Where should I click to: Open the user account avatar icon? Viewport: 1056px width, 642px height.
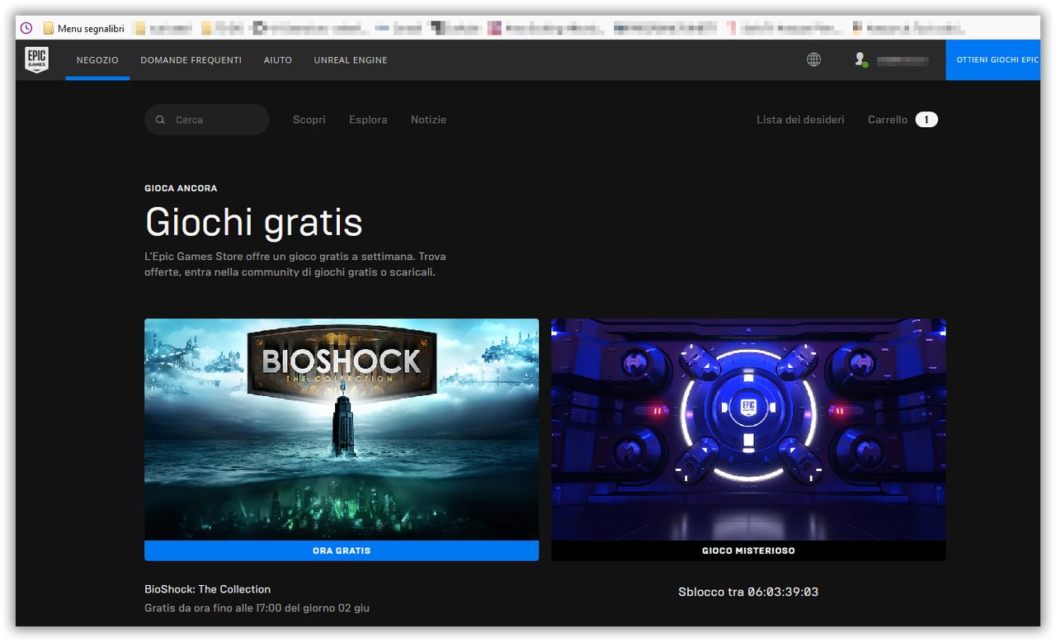pos(860,59)
